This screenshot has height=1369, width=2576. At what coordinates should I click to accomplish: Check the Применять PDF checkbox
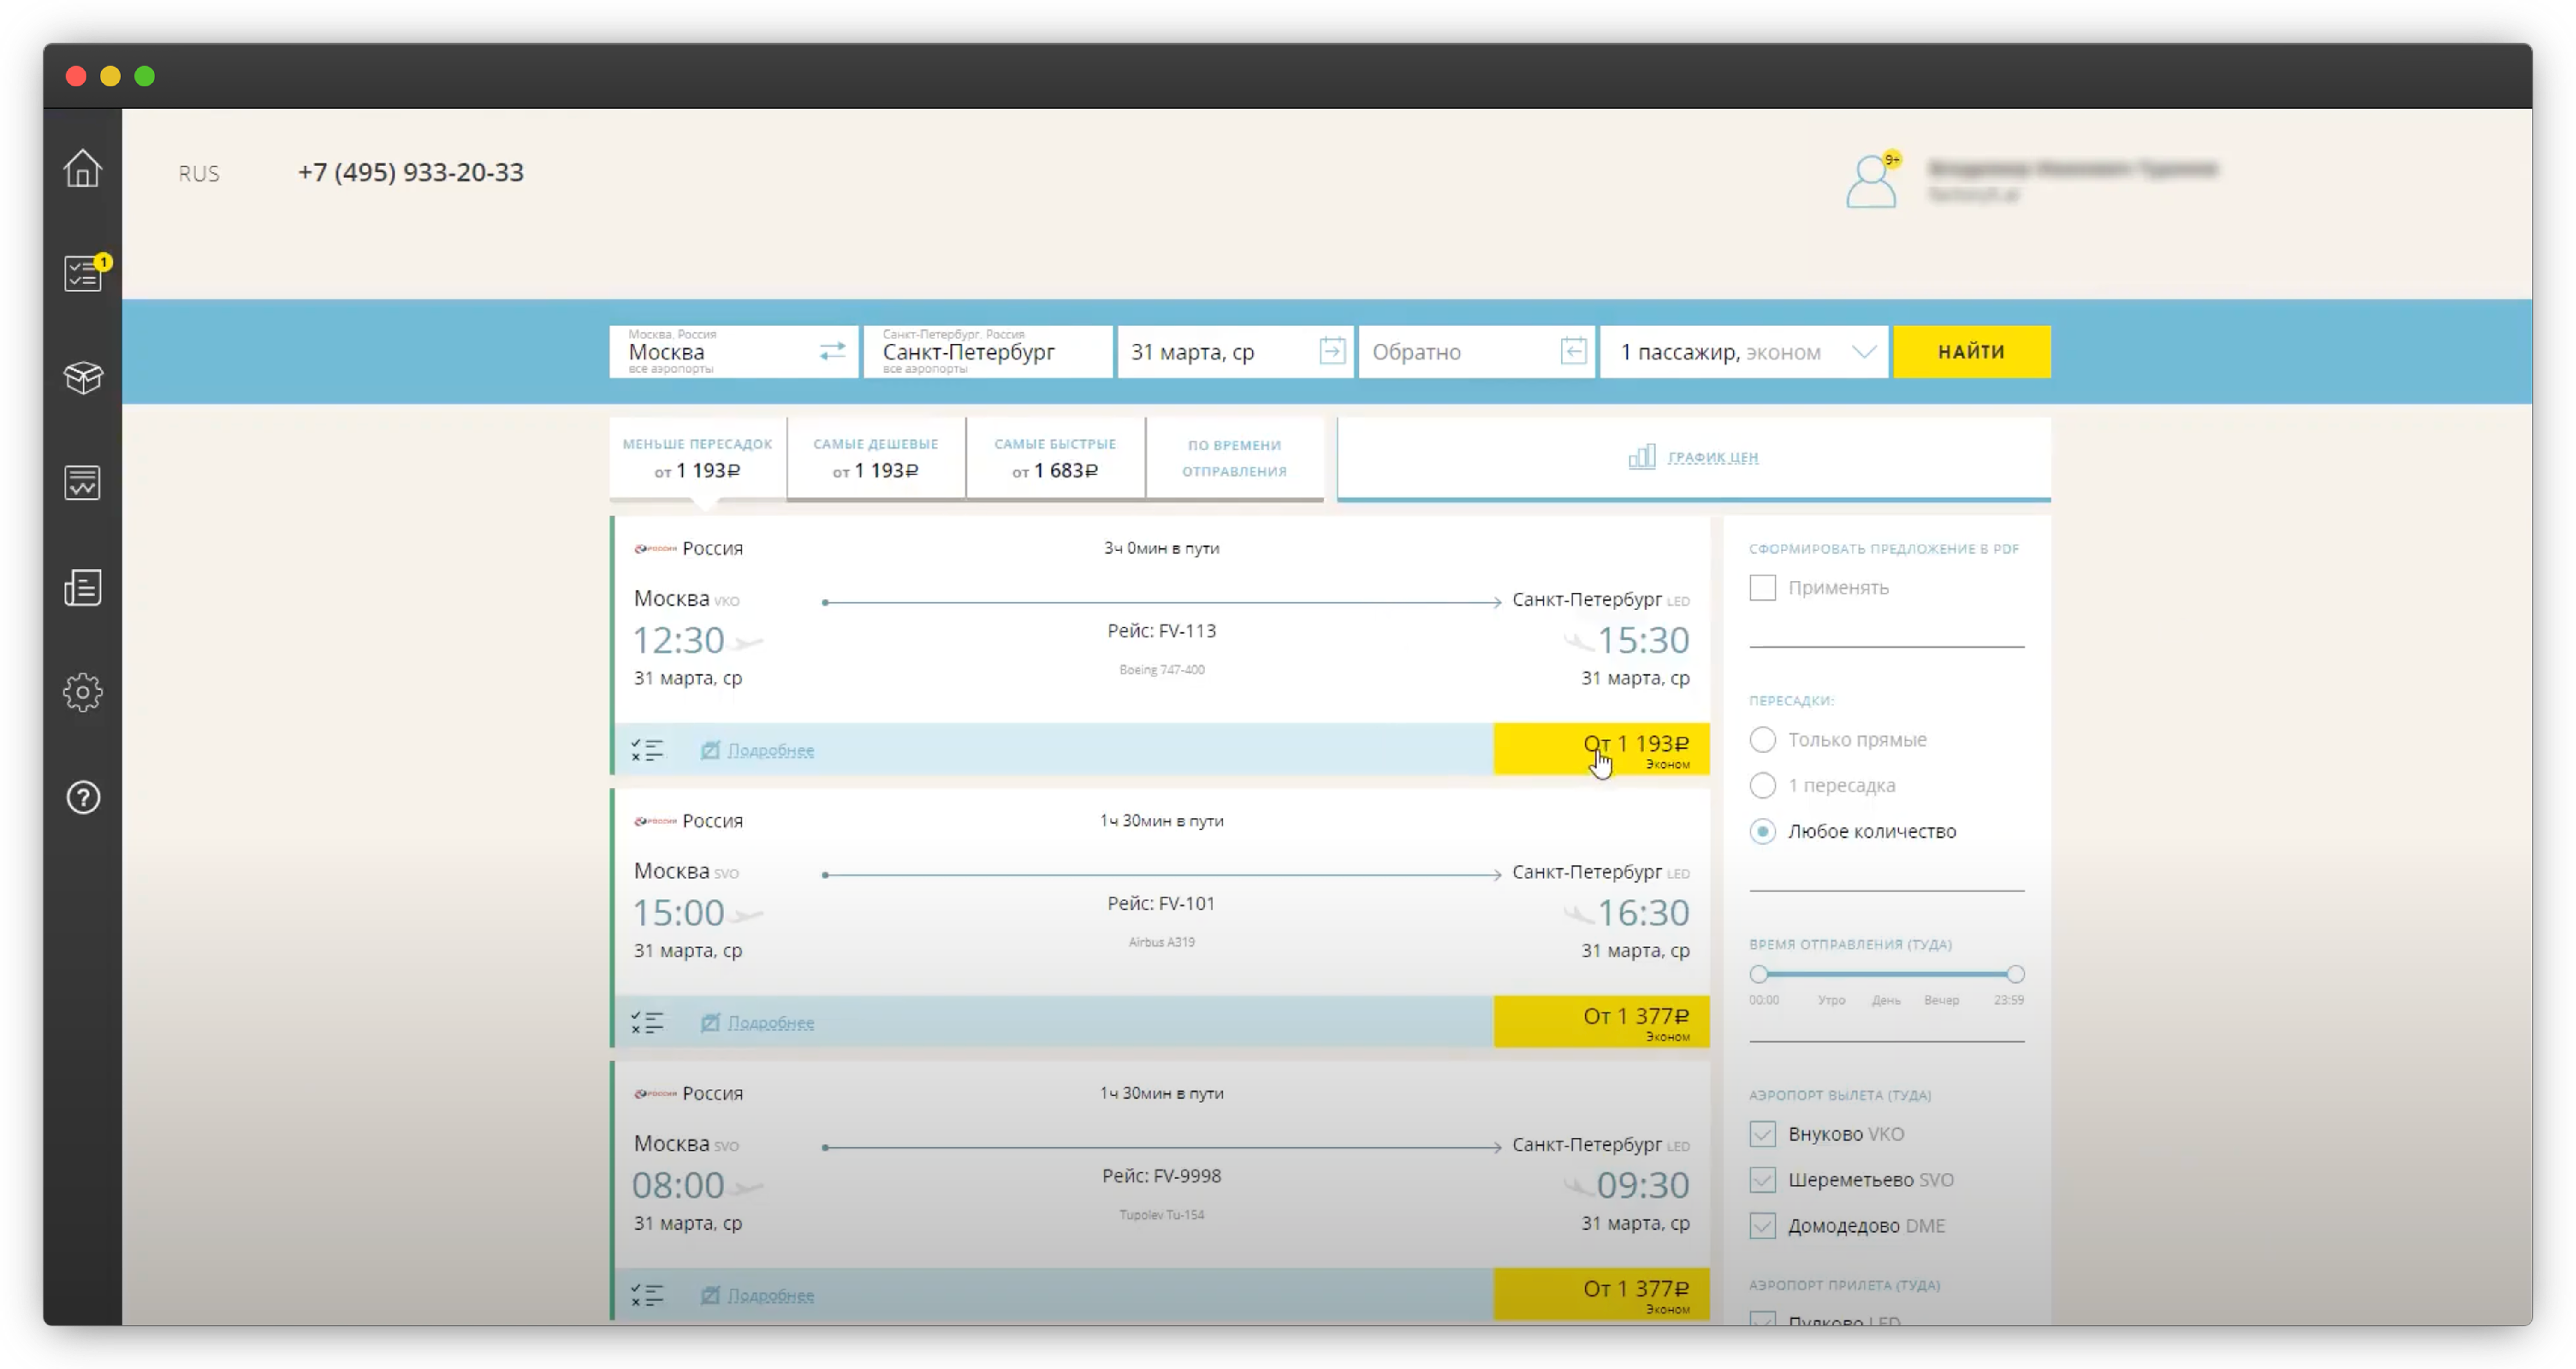1762,588
